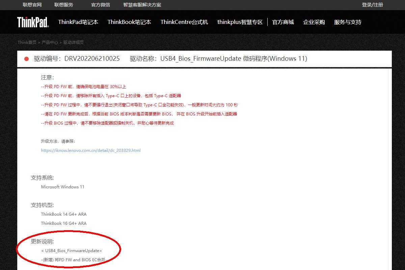Click the 100 秒 update time warning line
Screen dimensions: 405x270
(139, 105)
